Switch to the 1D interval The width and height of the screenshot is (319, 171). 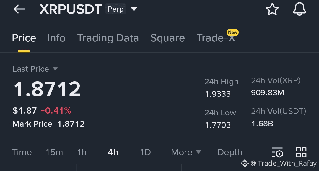145,152
